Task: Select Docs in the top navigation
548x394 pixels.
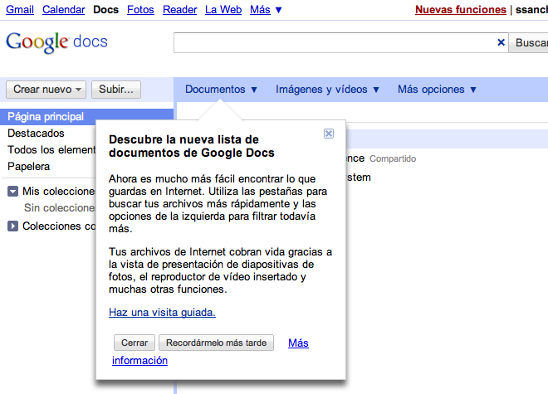Action: pyautogui.click(x=106, y=10)
